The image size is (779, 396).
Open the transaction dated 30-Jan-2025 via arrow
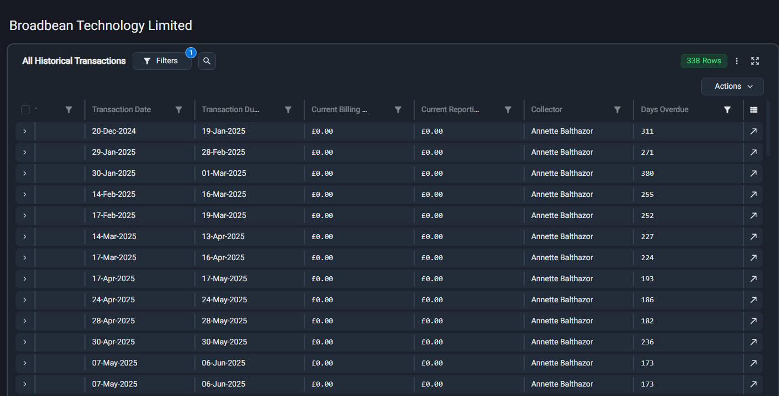point(753,174)
